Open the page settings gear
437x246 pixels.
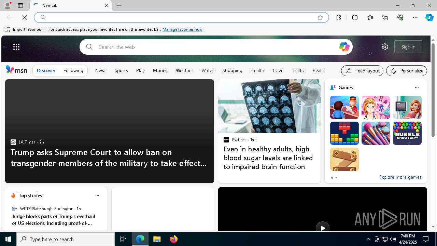pos(385,47)
